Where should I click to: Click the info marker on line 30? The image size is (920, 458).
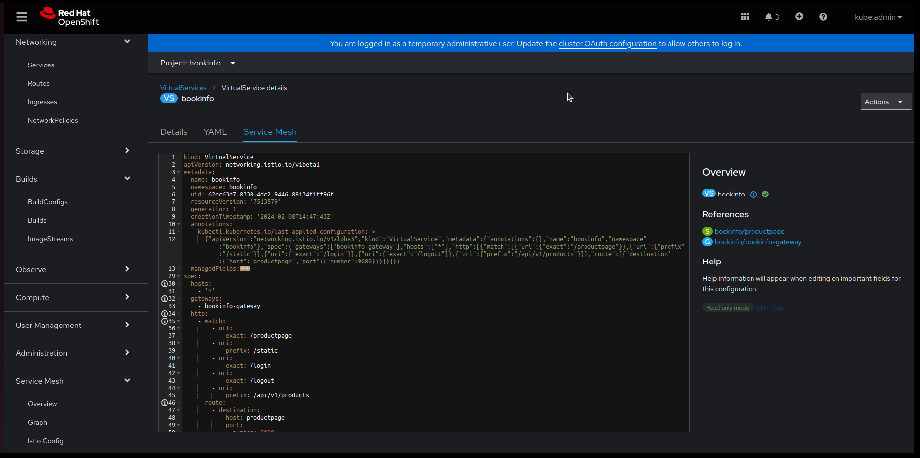pos(165,284)
